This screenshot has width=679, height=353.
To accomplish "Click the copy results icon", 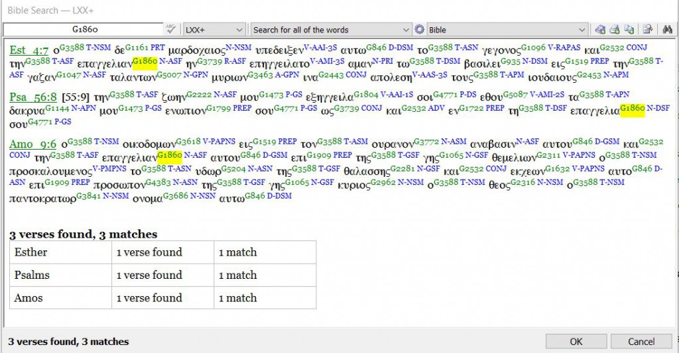I will coord(629,30).
